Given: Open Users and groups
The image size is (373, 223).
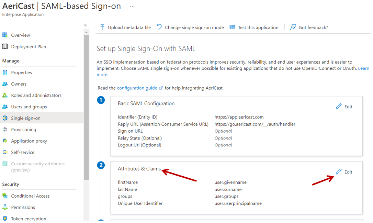Looking at the screenshot, I should (29, 107).
